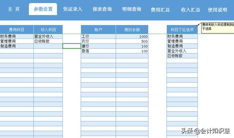Select 制造费用 cell under 费用科目
The width and height of the screenshot is (234, 138).
click(x=16, y=46)
